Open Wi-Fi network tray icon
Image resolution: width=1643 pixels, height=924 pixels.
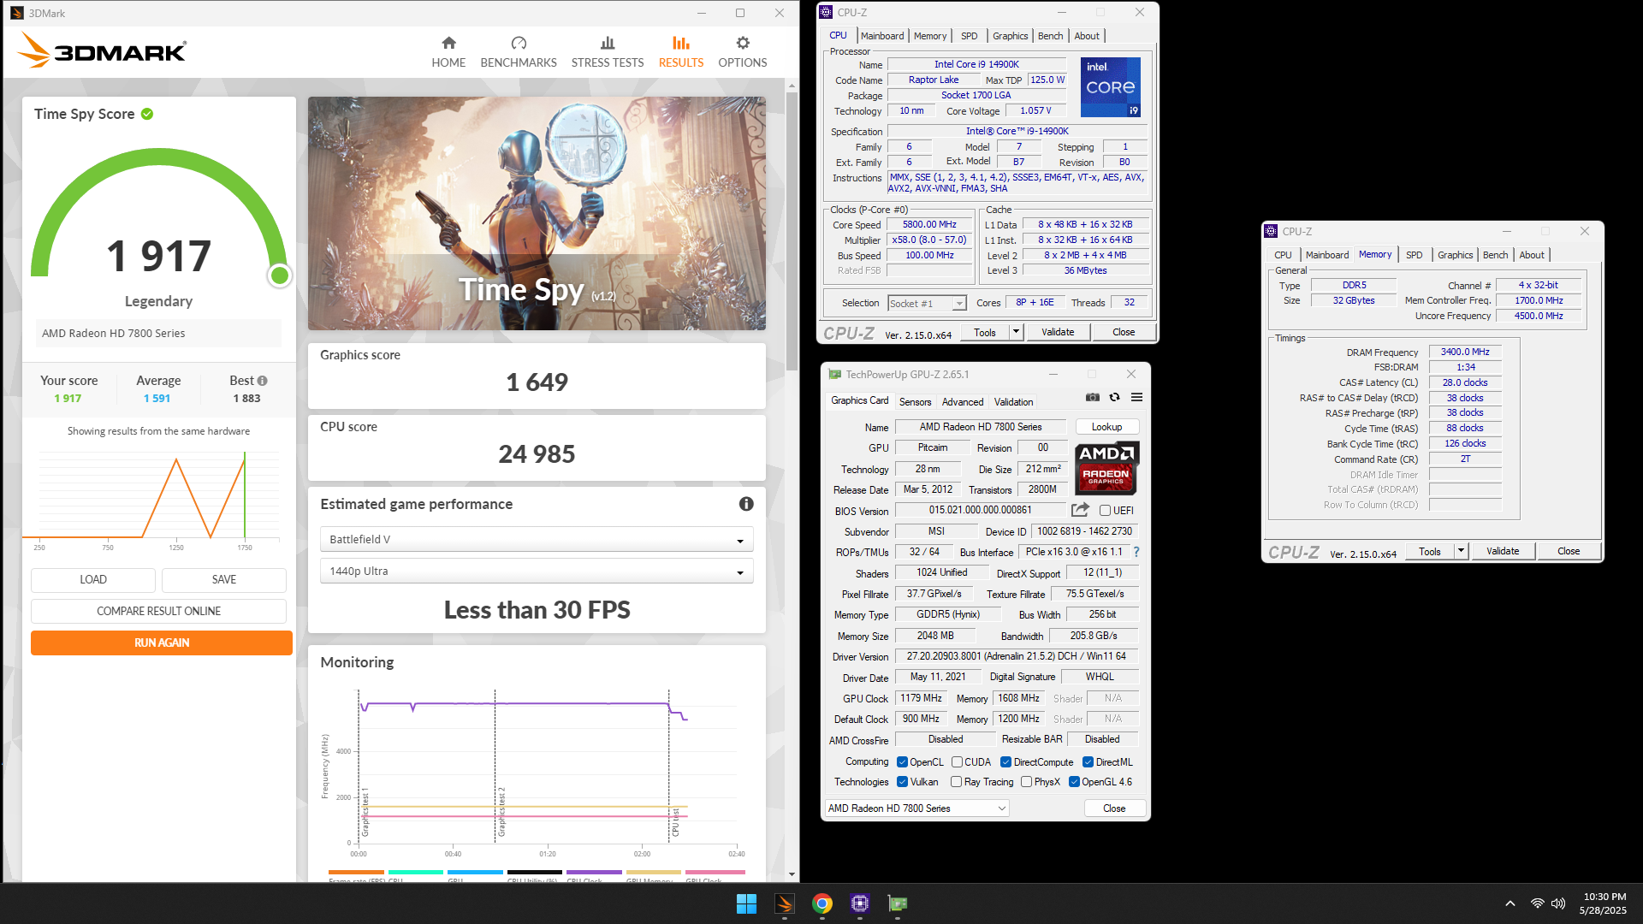coord(1538,903)
